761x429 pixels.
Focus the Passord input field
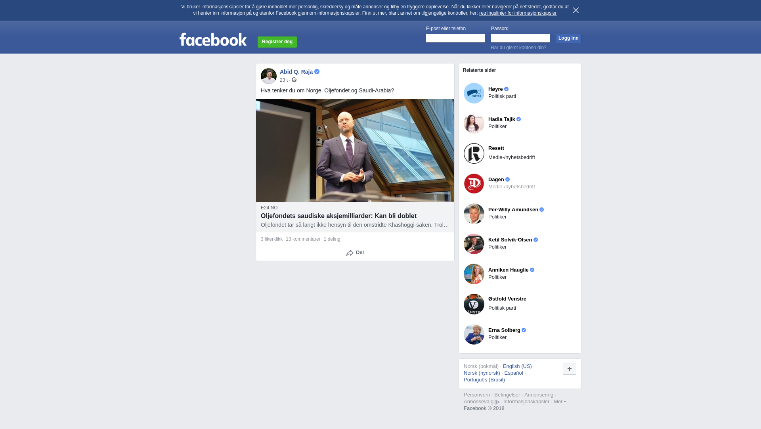[520, 38]
